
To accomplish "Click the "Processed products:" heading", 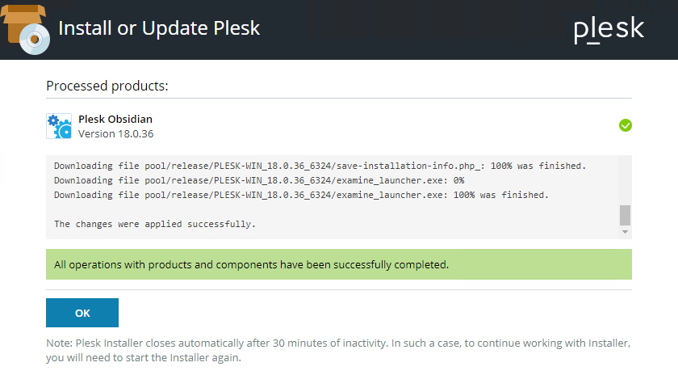I will [x=107, y=86].
